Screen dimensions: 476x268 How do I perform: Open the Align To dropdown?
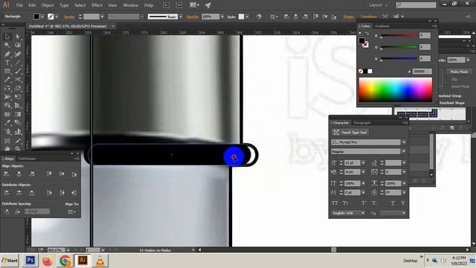(72, 211)
